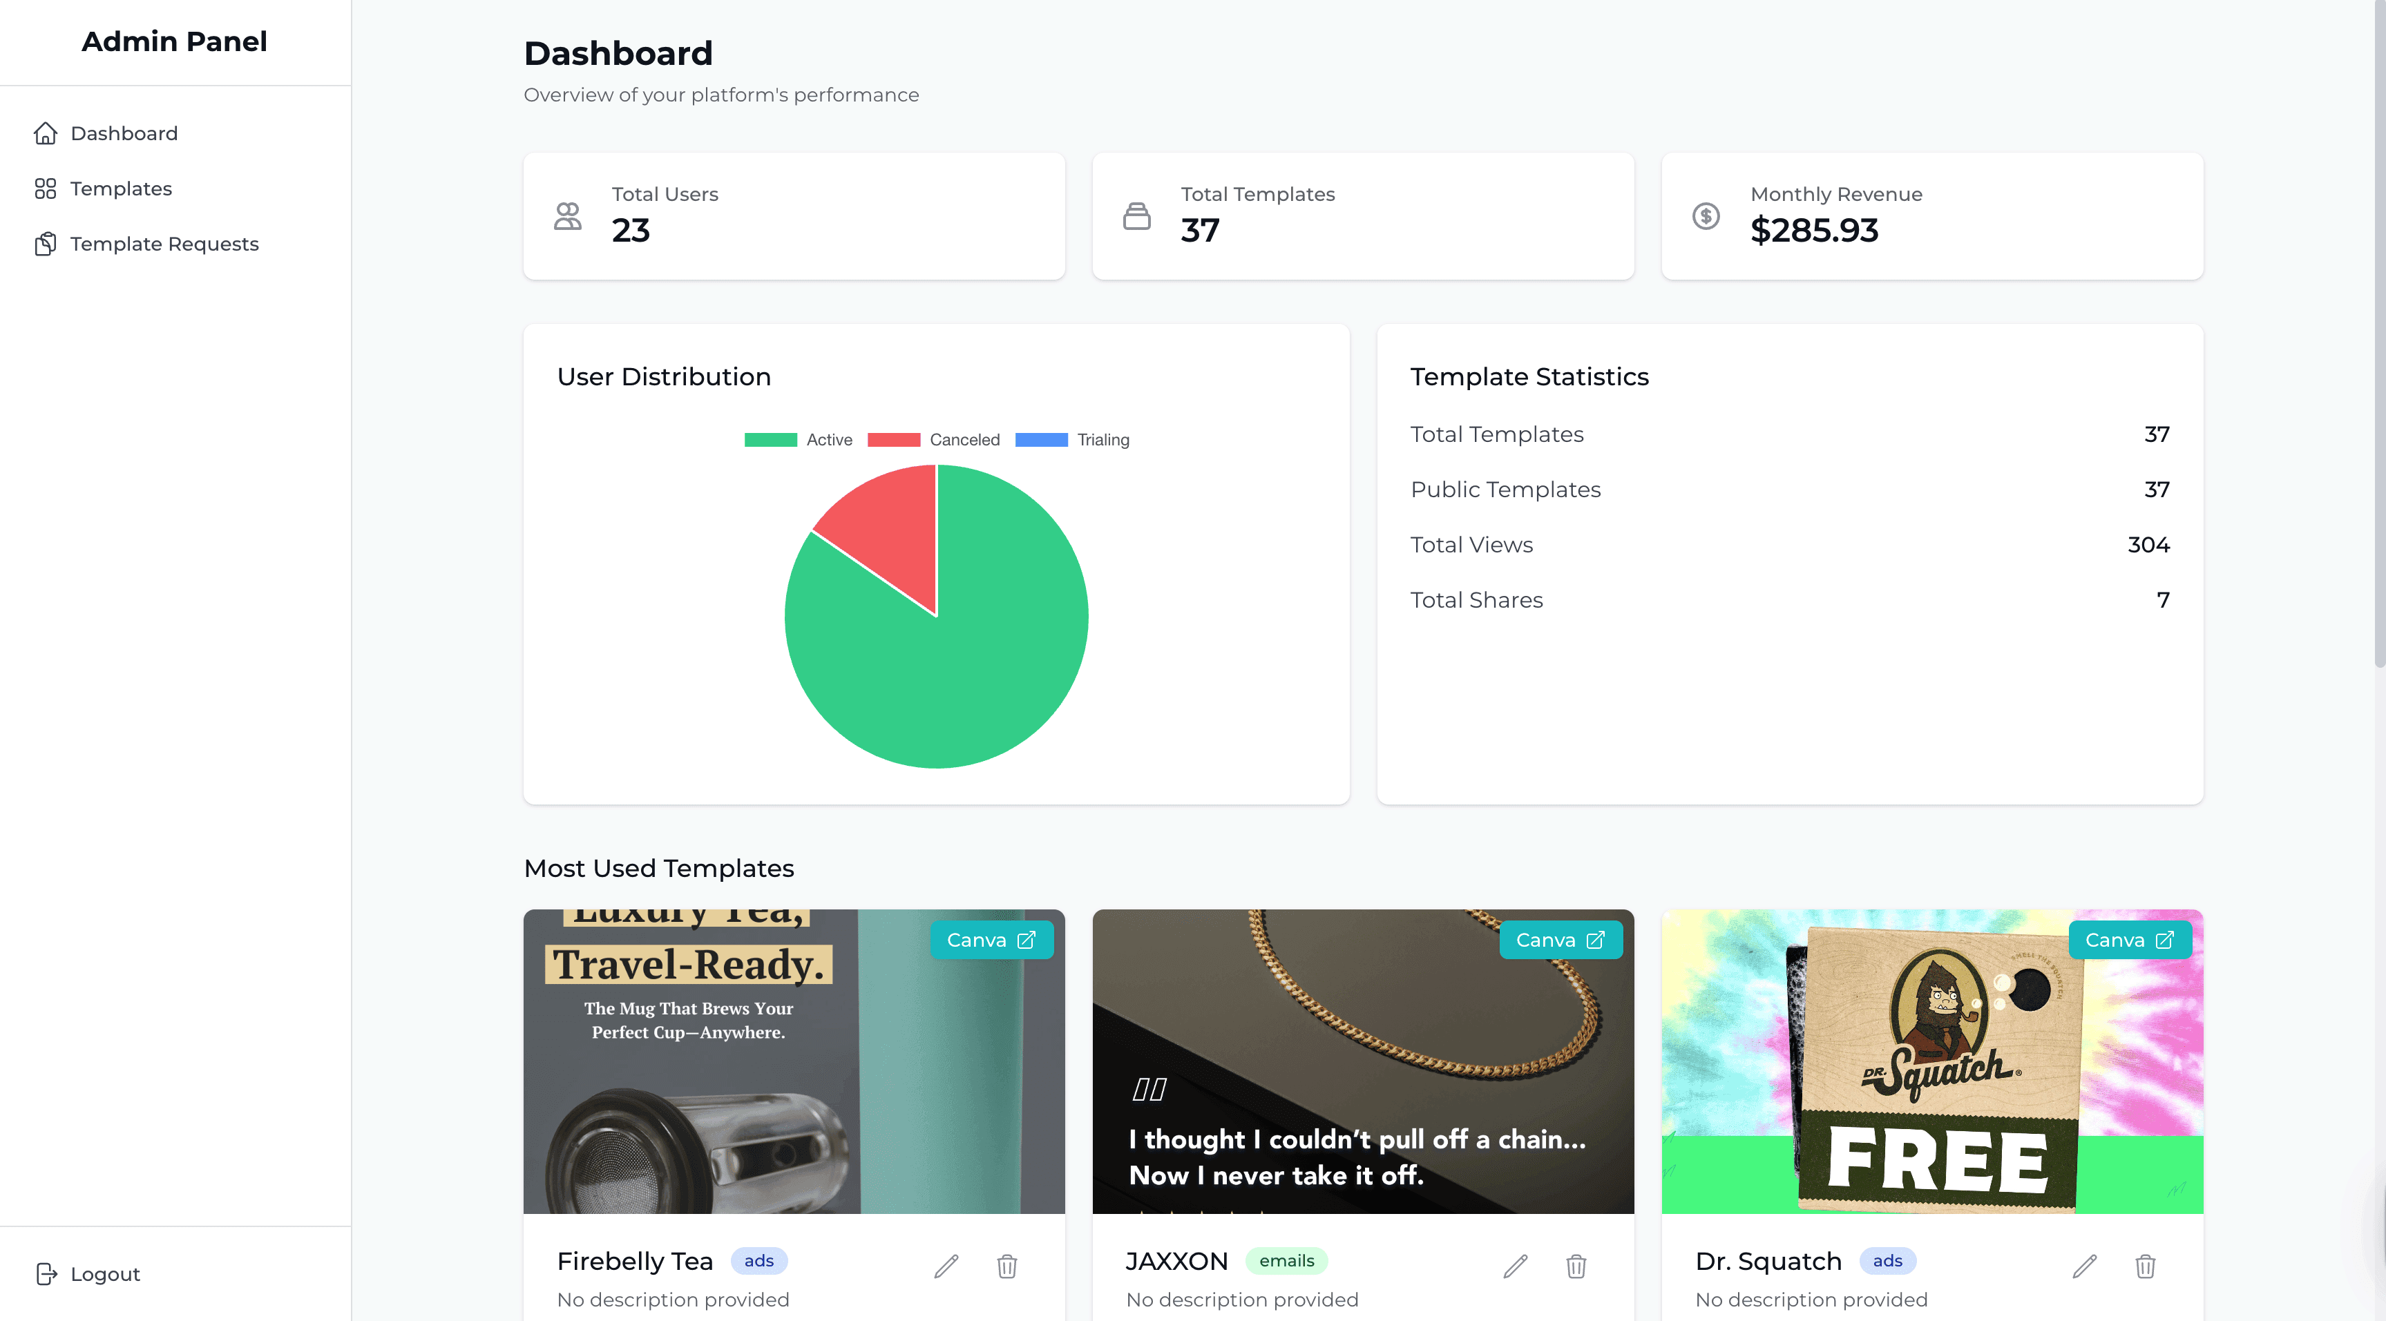This screenshot has height=1321, width=2386.
Task: Click the Total Users count 23
Action: point(631,231)
